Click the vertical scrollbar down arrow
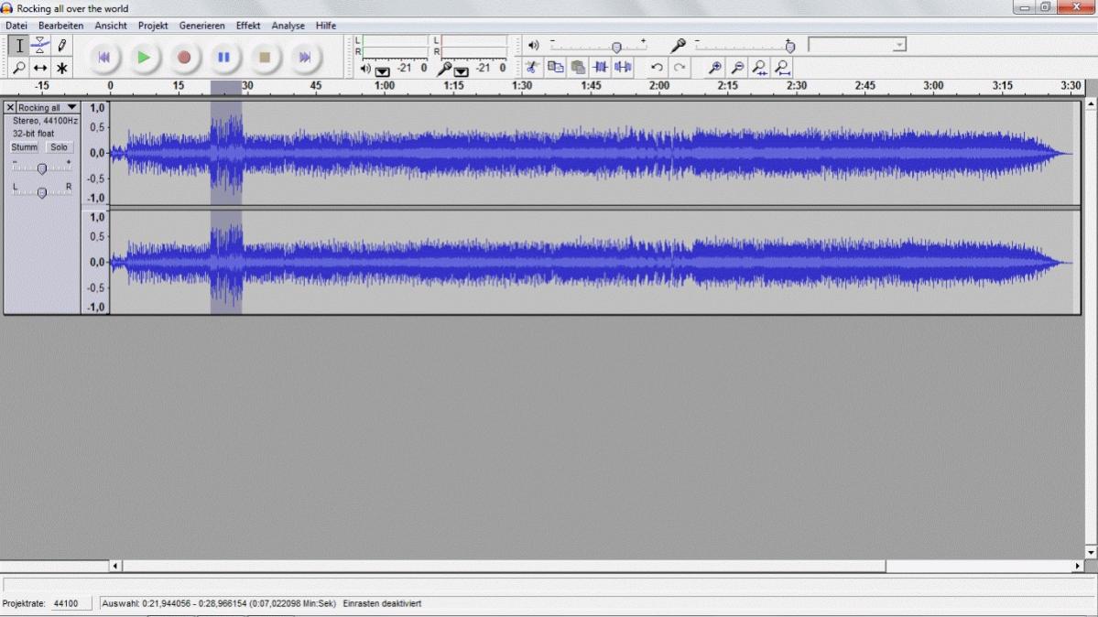This screenshot has width=1098, height=617. 1091,553
